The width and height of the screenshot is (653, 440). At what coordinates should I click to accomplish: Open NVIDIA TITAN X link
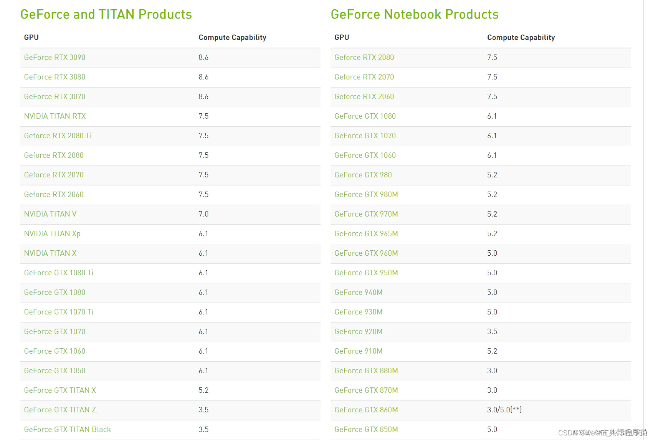[x=50, y=253]
